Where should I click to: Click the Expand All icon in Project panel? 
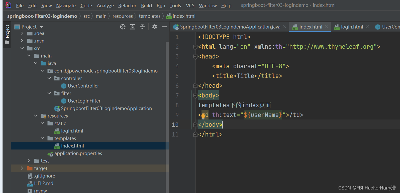click(133, 27)
